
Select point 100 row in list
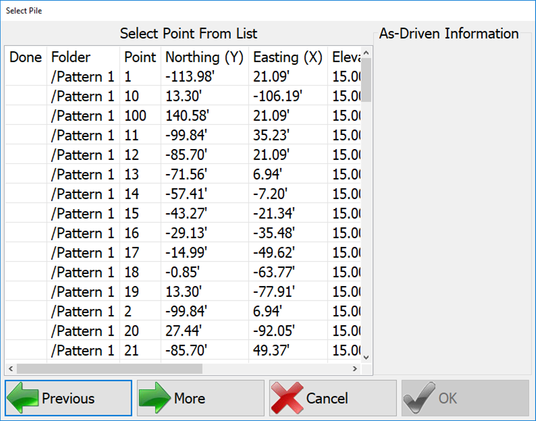pyautogui.click(x=135, y=116)
